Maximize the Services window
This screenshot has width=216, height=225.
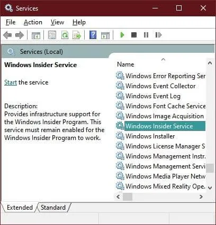pos(179,8)
